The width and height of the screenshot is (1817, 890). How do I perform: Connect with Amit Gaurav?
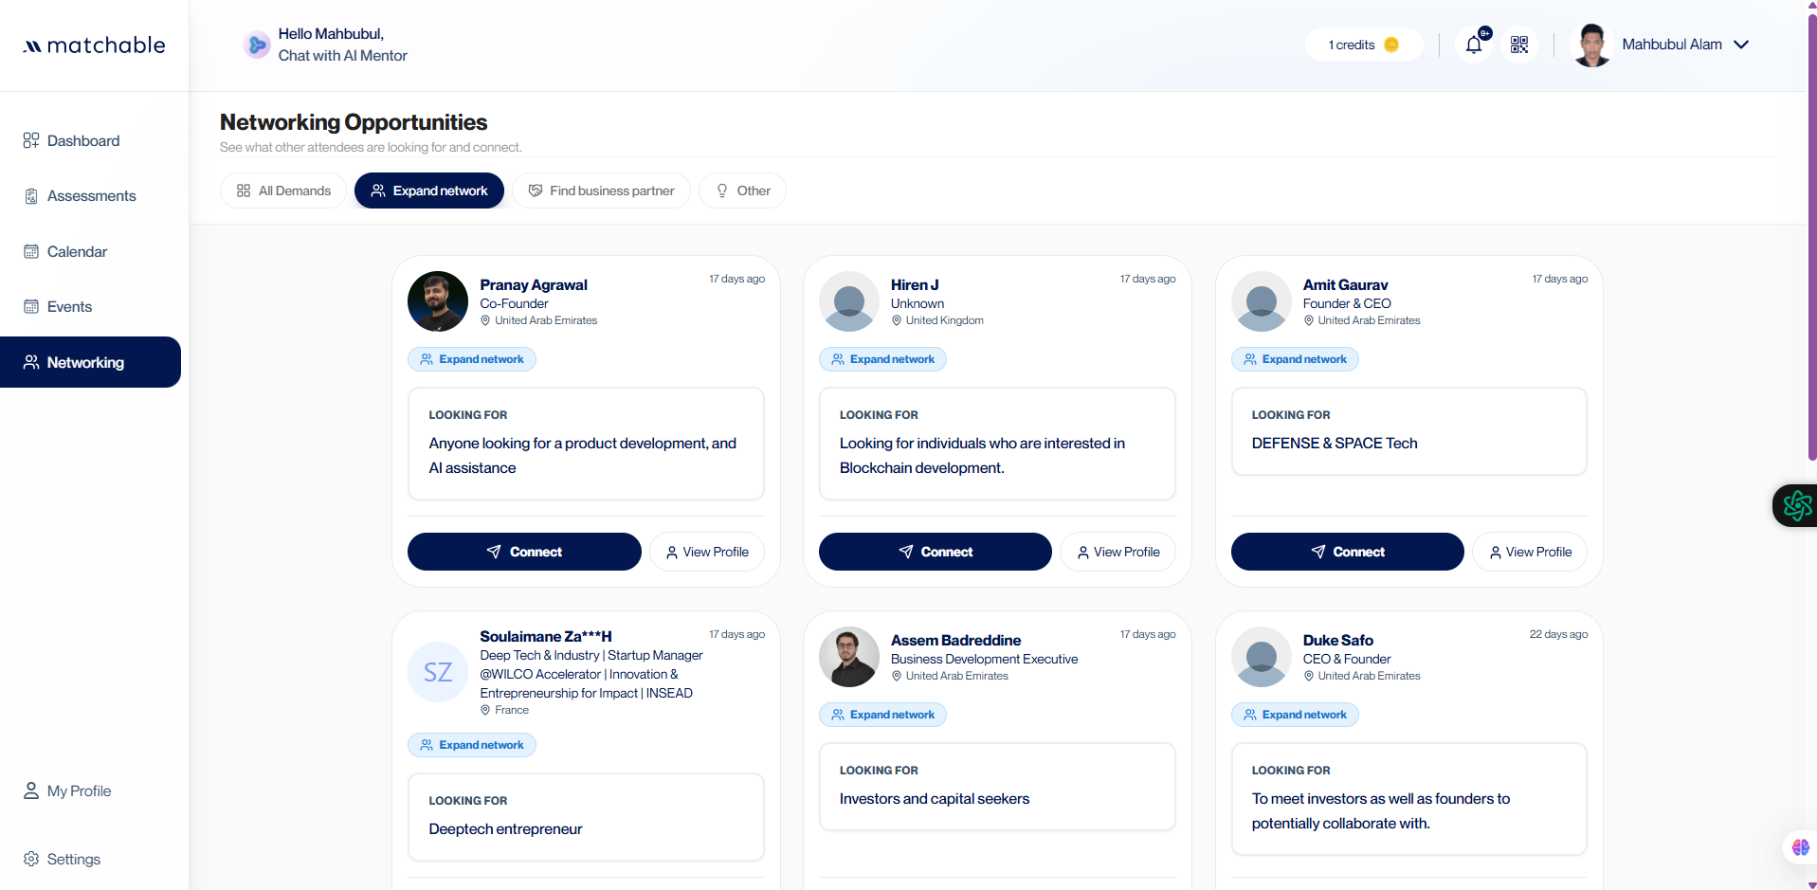click(x=1347, y=552)
